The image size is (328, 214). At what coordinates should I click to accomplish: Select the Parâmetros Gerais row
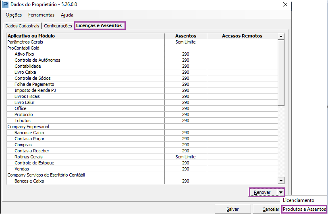click(142, 42)
